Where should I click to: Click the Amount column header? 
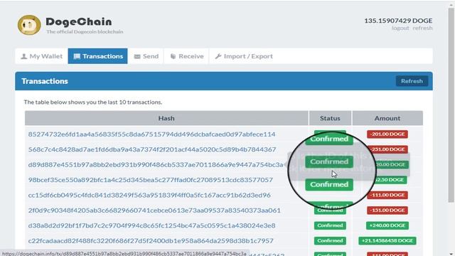click(387, 118)
